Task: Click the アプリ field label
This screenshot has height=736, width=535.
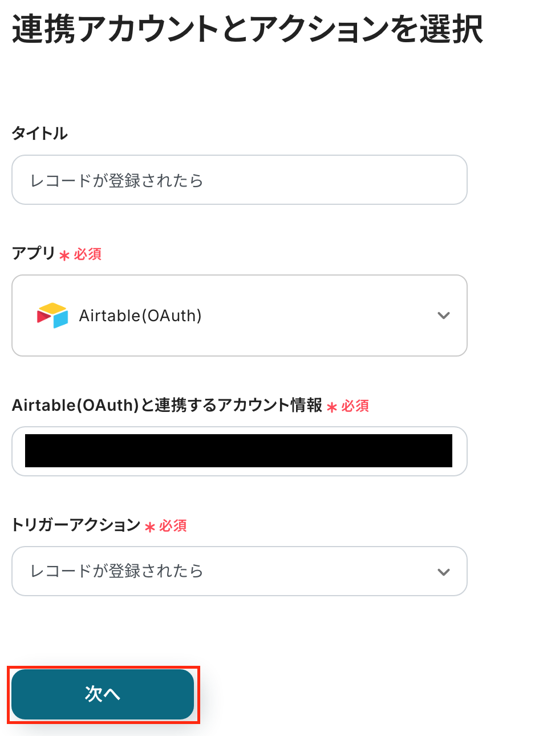Action: click(x=33, y=253)
